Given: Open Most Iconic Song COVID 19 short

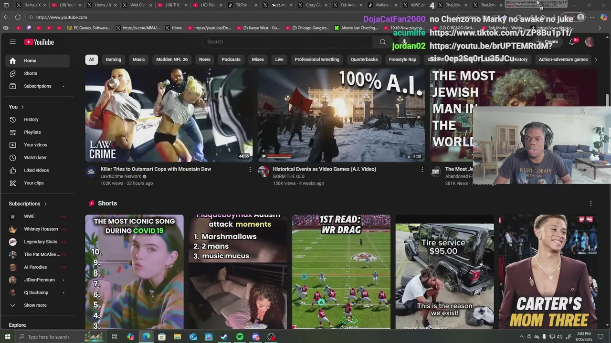Looking at the screenshot, I should 134,272.
